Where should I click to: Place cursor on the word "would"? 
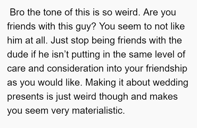tap(50, 82)
